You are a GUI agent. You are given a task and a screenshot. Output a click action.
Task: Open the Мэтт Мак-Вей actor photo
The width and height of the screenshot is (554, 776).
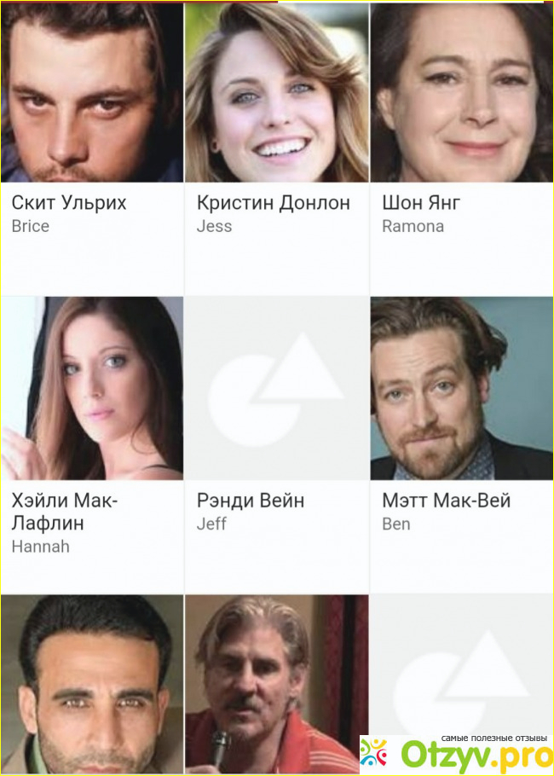tap(461, 388)
